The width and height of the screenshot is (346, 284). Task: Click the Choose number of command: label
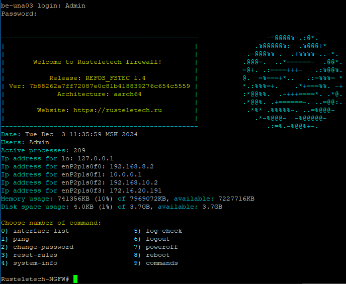point(51,223)
